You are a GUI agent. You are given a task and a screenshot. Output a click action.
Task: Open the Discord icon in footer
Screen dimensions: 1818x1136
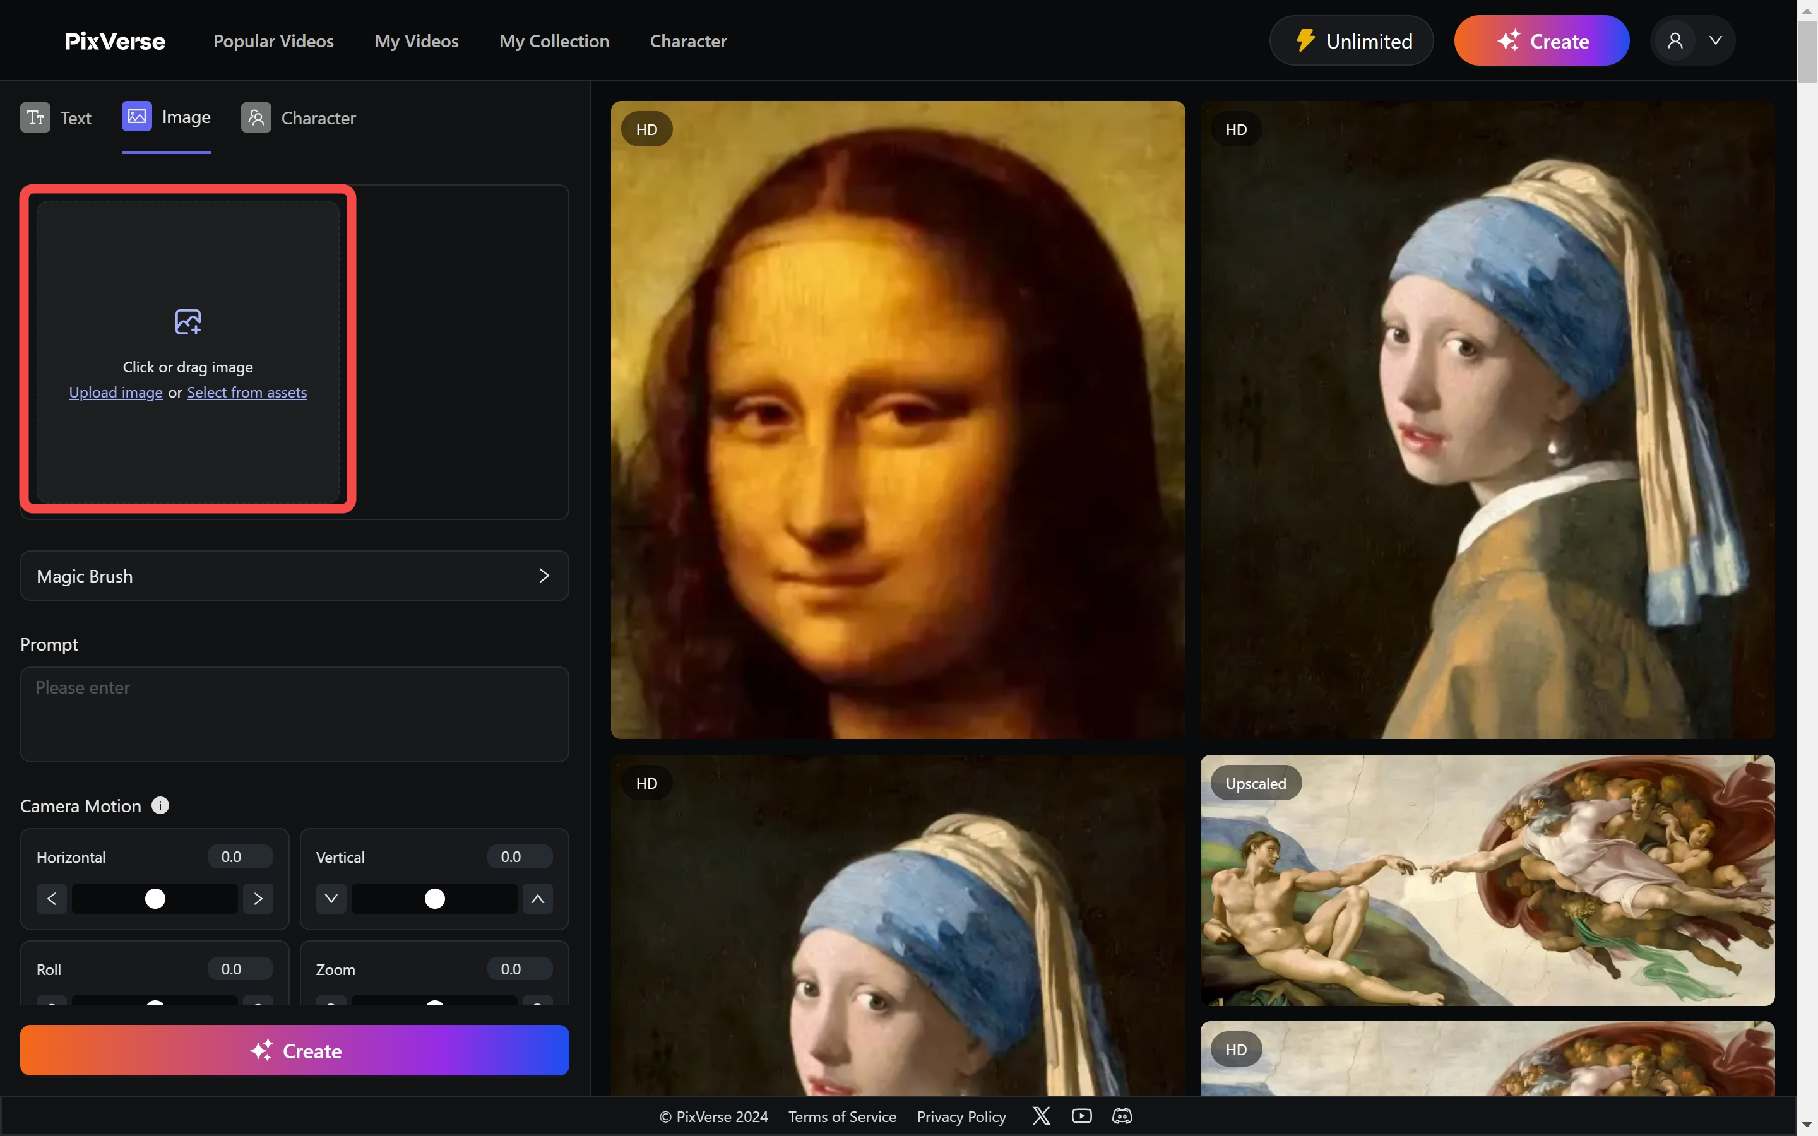pyautogui.click(x=1122, y=1116)
